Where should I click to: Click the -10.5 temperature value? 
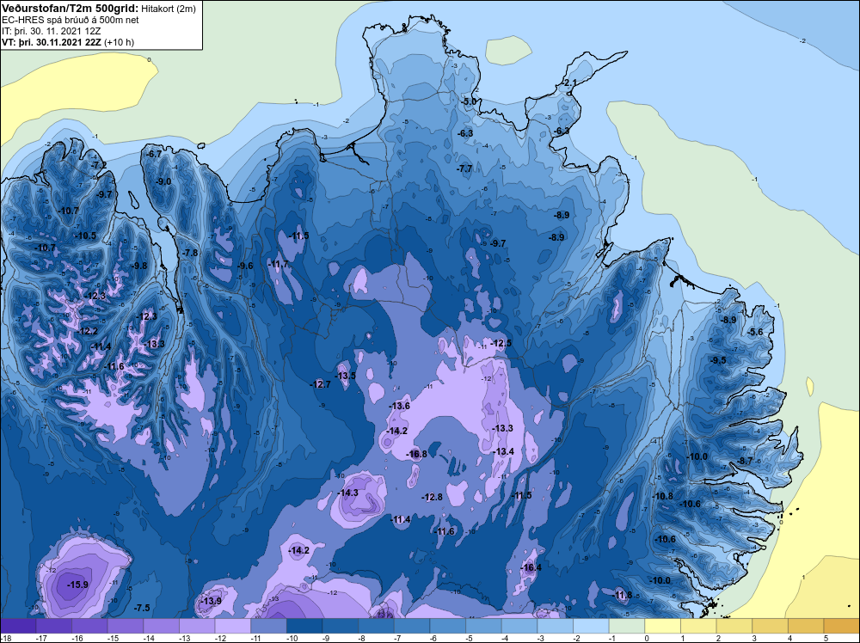pyautogui.click(x=85, y=236)
